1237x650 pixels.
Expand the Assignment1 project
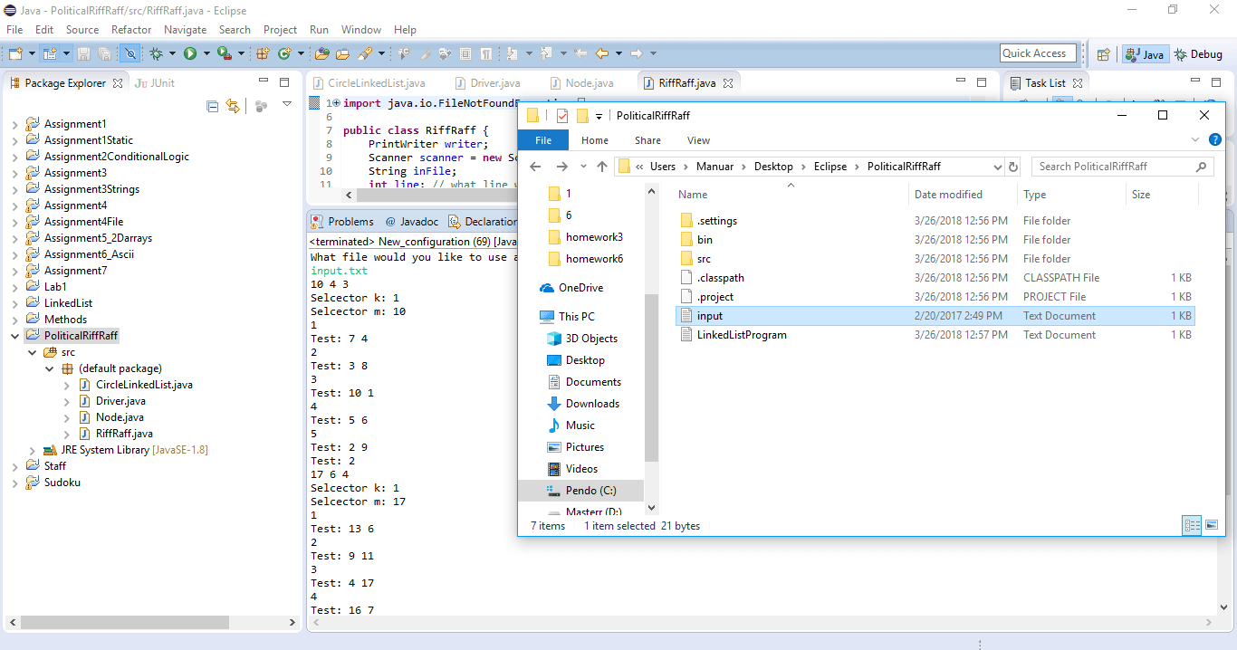click(14, 124)
